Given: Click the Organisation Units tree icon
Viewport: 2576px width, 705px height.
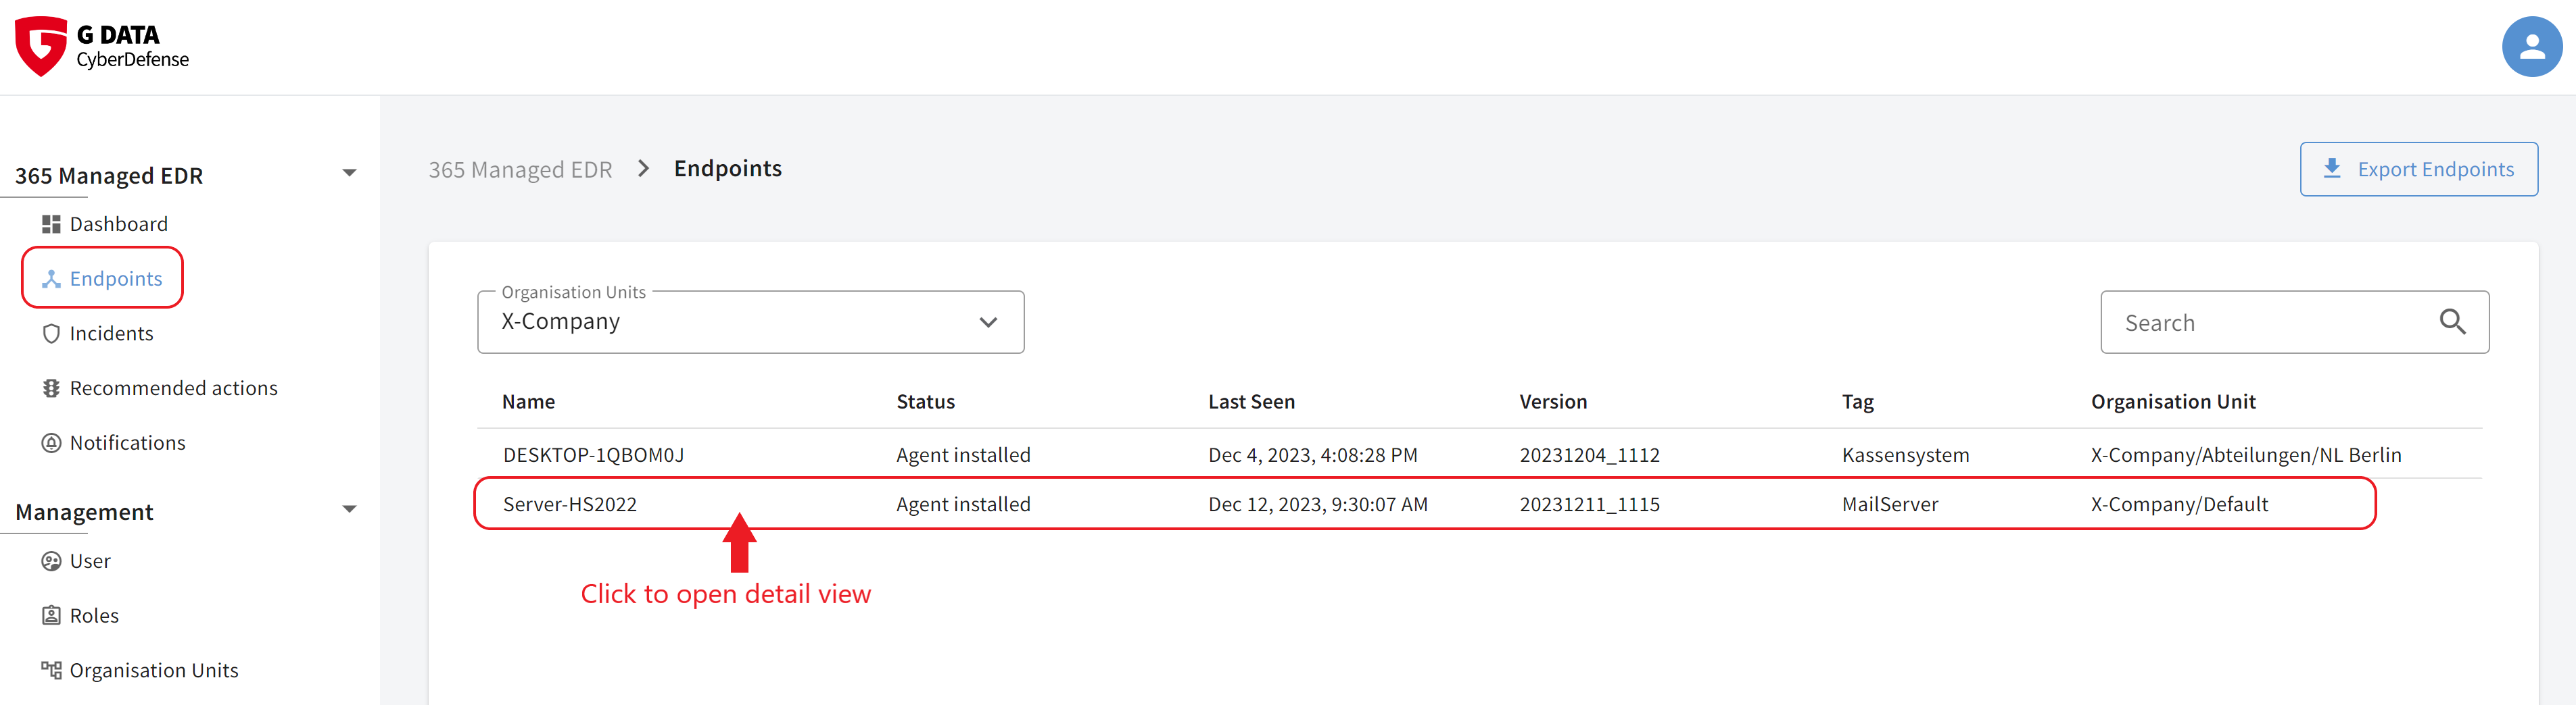Looking at the screenshot, I should click(x=51, y=670).
